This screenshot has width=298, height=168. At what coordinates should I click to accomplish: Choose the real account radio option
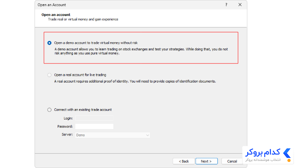click(x=50, y=75)
